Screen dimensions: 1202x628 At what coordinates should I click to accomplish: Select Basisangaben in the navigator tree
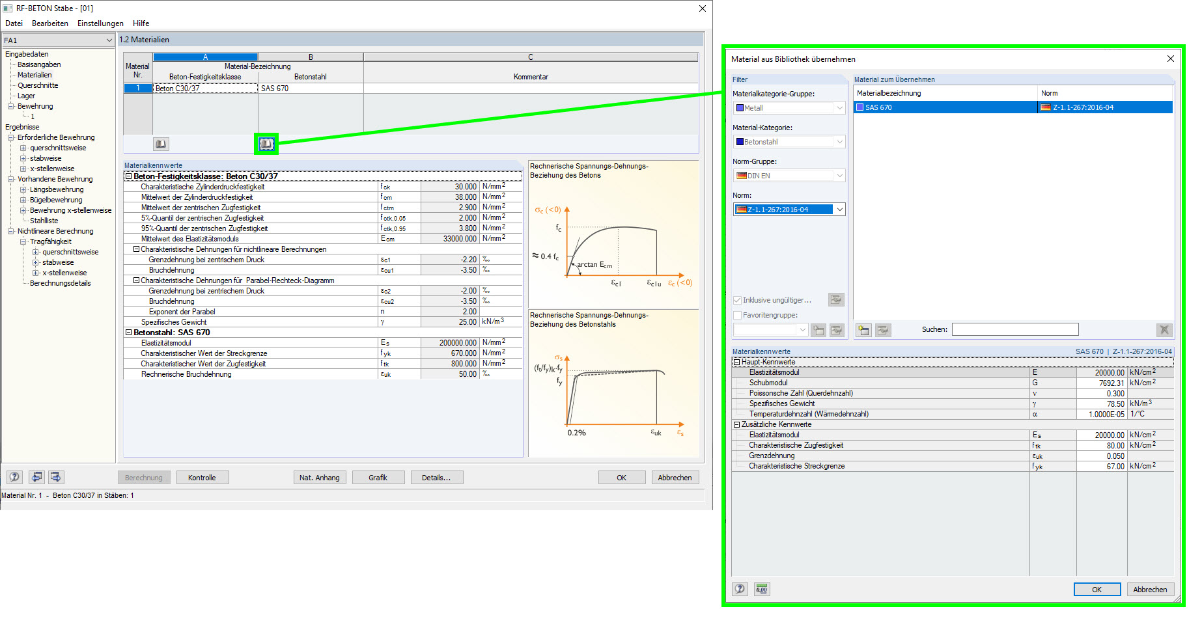[39, 64]
